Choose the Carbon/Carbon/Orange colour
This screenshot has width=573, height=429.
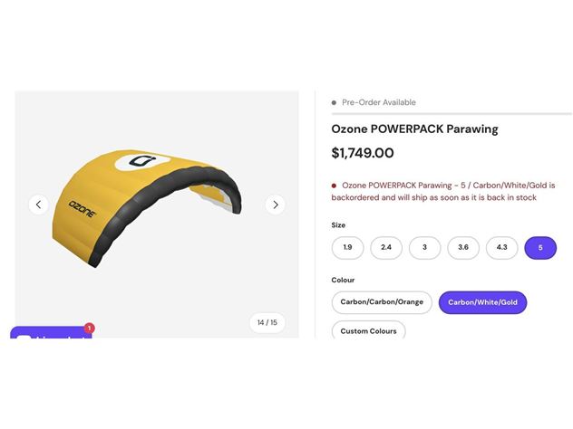pyautogui.click(x=382, y=302)
